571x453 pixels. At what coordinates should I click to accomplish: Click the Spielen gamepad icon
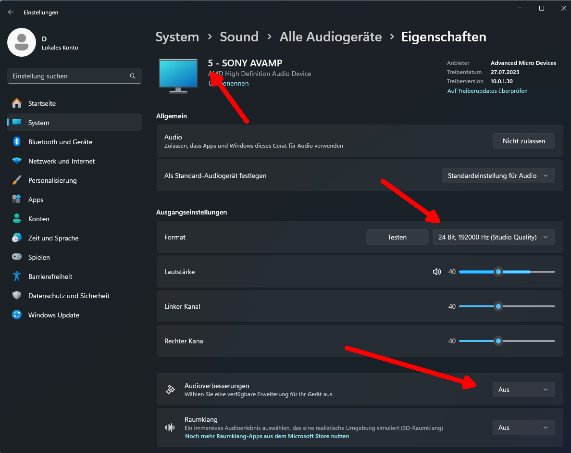[x=17, y=257]
